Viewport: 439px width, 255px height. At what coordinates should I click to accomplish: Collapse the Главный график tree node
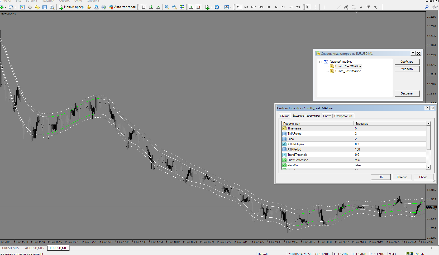pos(321,62)
